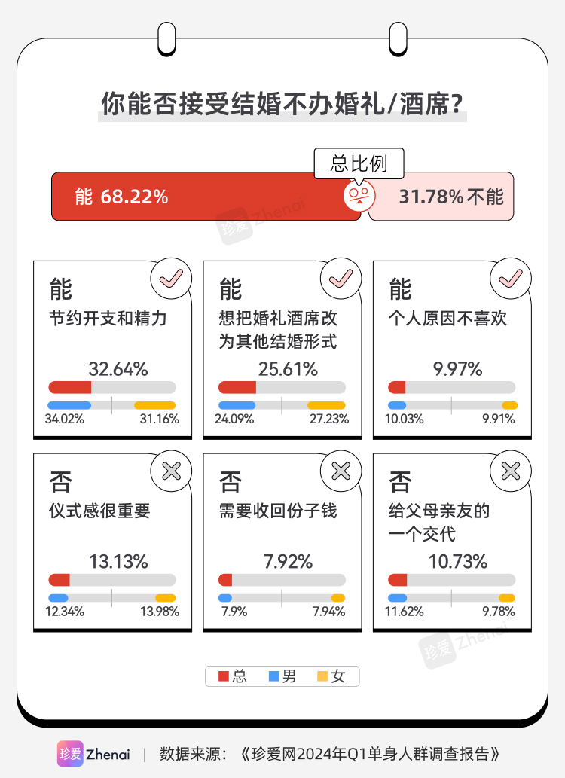The width and height of the screenshot is (565, 778).
Task: Click the 总比例 label bubble
Action: click(x=359, y=163)
